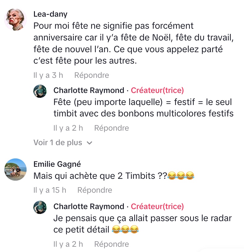Image resolution: width=244 pixels, height=252 pixels.
Task: Click the Emilie Gagné username
Action: pos(57,164)
